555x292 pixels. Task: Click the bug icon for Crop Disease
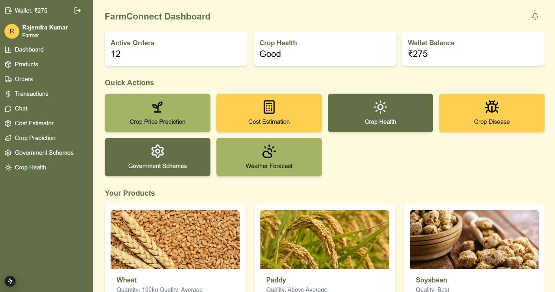click(492, 107)
